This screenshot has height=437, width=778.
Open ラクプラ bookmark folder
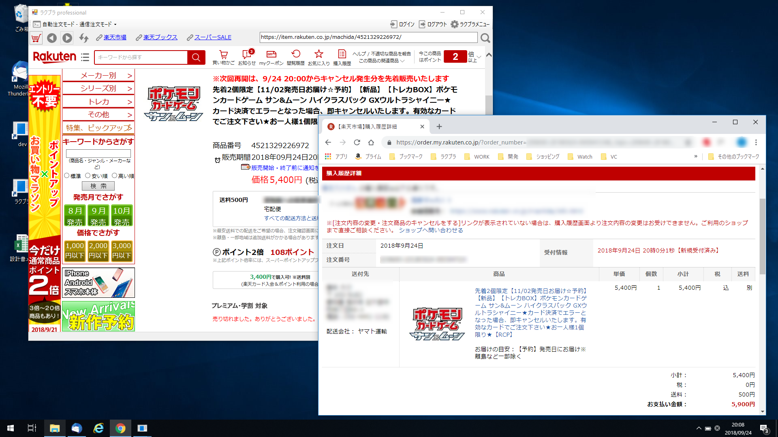443,157
